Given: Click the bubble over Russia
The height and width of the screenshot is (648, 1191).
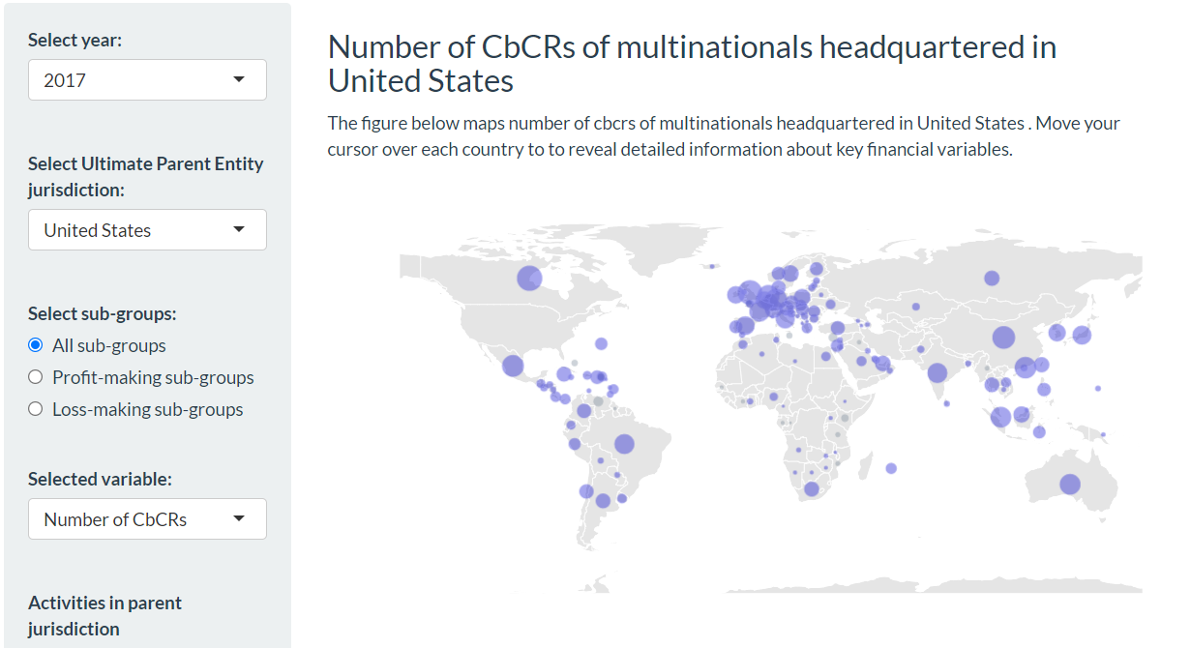Looking at the screenshot, I should coord(990,279).
